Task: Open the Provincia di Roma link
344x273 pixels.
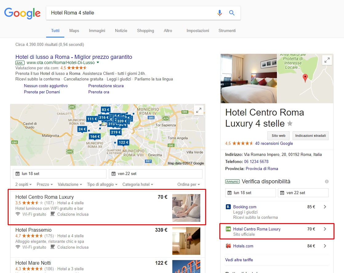Action: (x=262, y=169)
